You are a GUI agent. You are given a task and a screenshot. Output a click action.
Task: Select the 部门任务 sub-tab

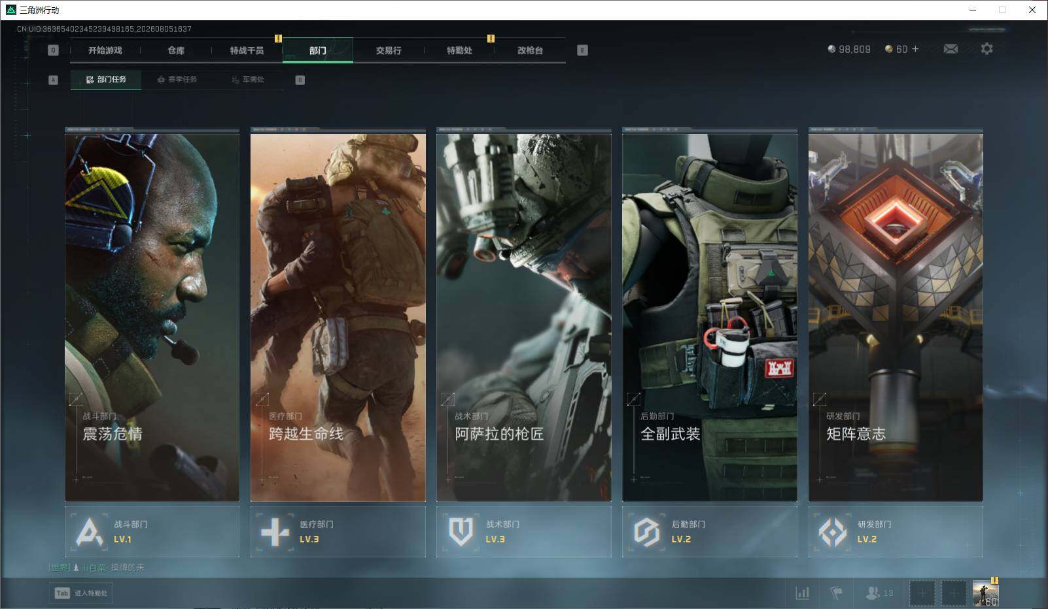106,80
